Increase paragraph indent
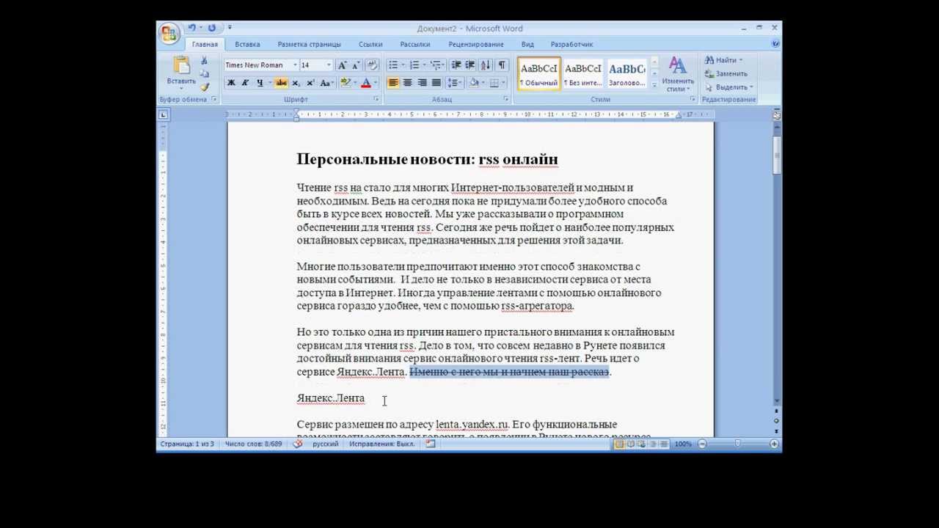 (x=470, y=65)
